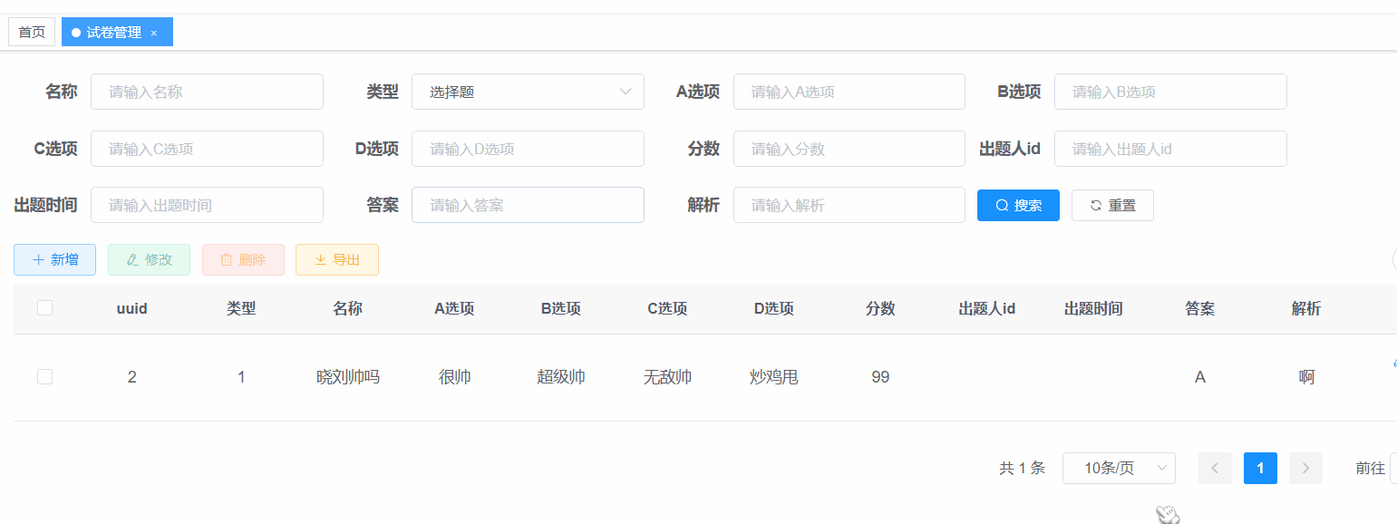Switch to the 首页 tab
Viewport: 1397px width, 524px height.
(32, 32)
